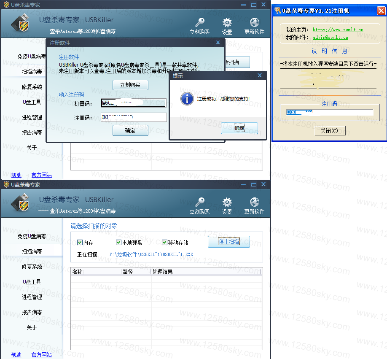The height and width of the screenshot is (359, 387).
Task: Open the https://www.scmlt.cn homepage link
Action: coord(338,30)
